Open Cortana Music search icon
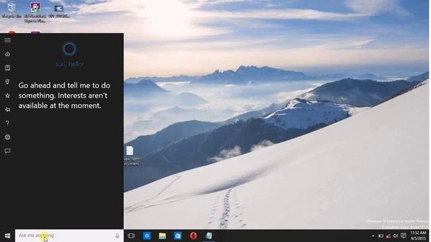Screen dimensions: 431x242 [x=7, y=109]
